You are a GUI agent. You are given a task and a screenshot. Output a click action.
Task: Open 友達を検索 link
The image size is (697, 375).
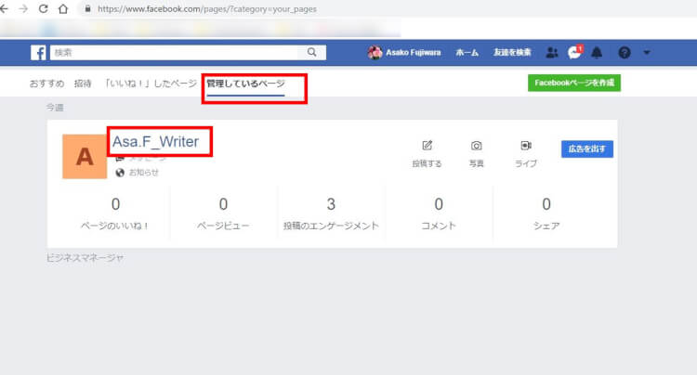click(512, 52)
